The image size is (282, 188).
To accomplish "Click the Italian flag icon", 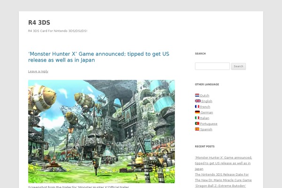I will (197, 117).
